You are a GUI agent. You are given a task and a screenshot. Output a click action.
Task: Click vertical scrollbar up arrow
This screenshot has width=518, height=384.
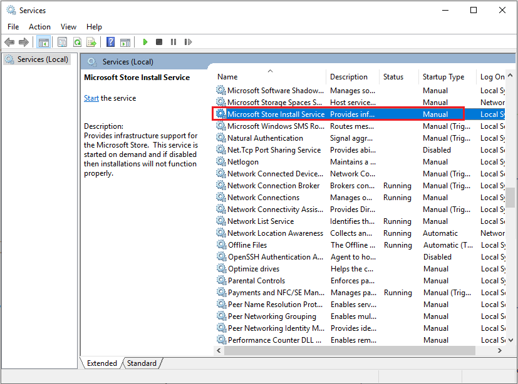tap(510, 76)
